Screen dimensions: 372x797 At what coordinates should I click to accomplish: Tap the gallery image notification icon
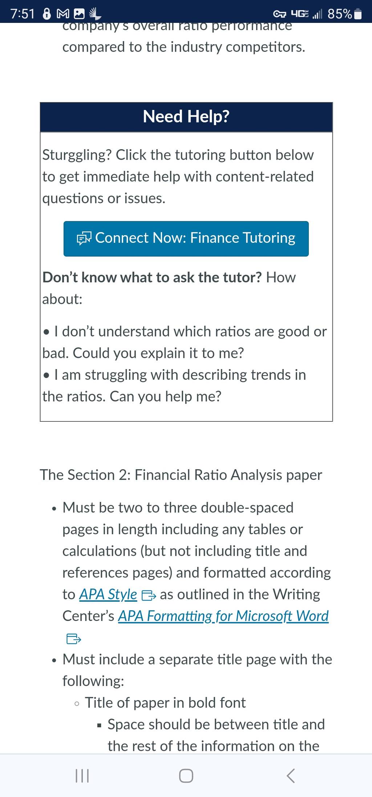click(x=79, y=14)
